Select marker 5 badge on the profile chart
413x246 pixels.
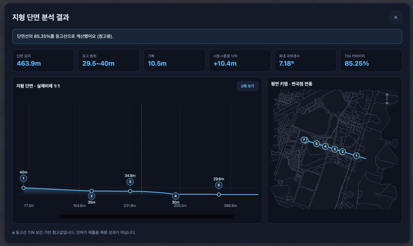(219, 185)
